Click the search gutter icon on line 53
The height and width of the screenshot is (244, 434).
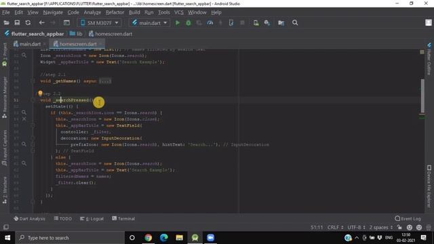pos(24,113)
